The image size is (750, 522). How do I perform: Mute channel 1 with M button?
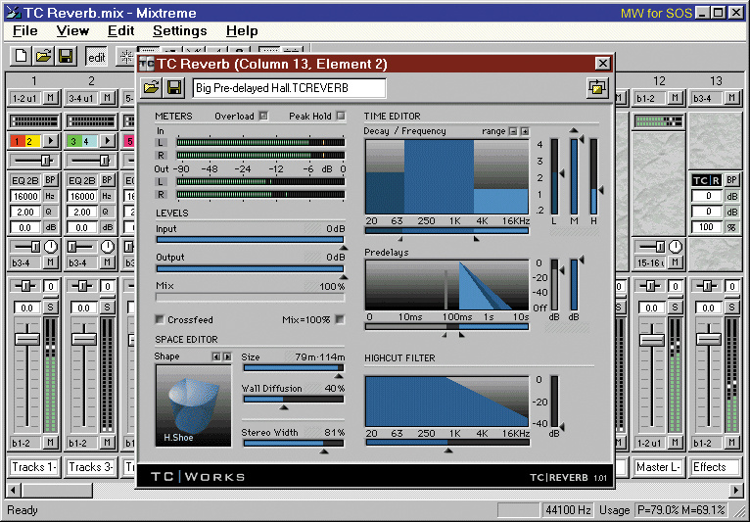click(50, 98)
